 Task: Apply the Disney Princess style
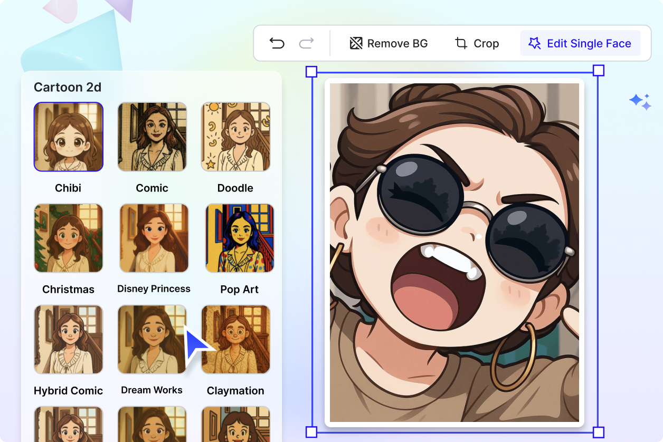[x=153, y=238]
